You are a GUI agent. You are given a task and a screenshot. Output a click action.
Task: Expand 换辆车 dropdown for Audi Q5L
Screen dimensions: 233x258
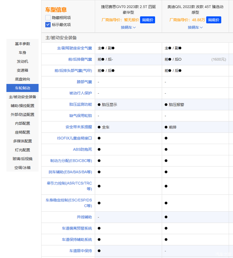tap(195, 27)
